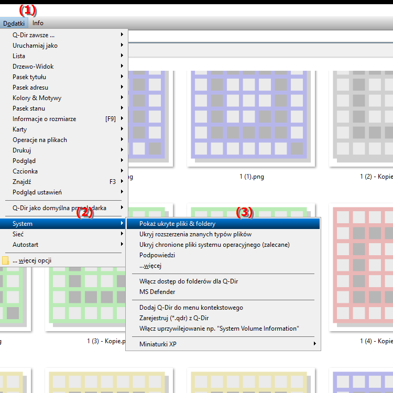Open the Drzewo-Widok submenu
This screenshot has height=393, width=393.
(64, 67)
